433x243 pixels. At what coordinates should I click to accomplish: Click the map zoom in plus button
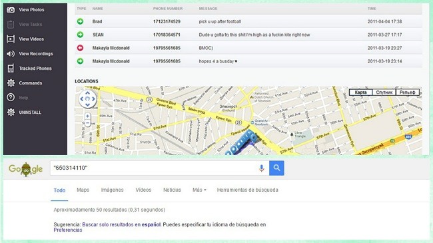tap(87, 117)
